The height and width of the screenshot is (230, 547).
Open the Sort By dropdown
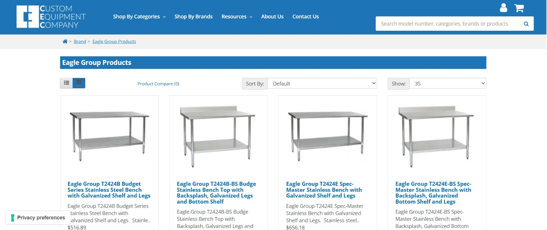[x=322, y=84]
